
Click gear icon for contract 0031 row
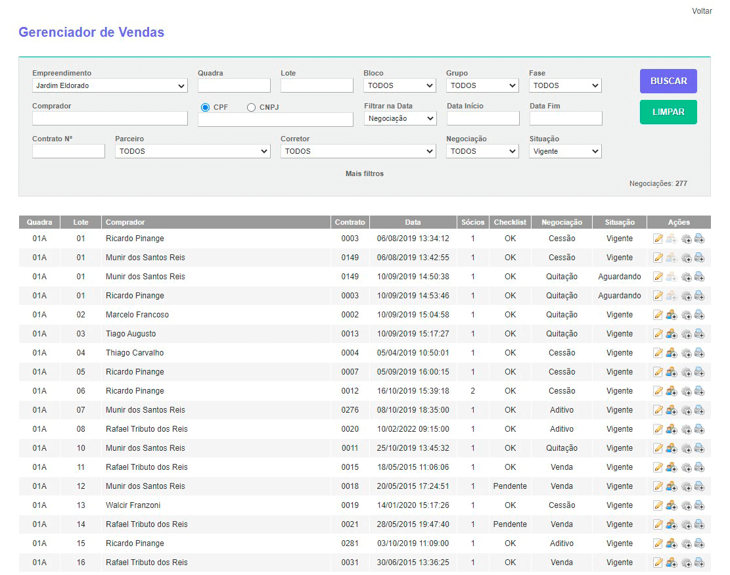(686, 563)
